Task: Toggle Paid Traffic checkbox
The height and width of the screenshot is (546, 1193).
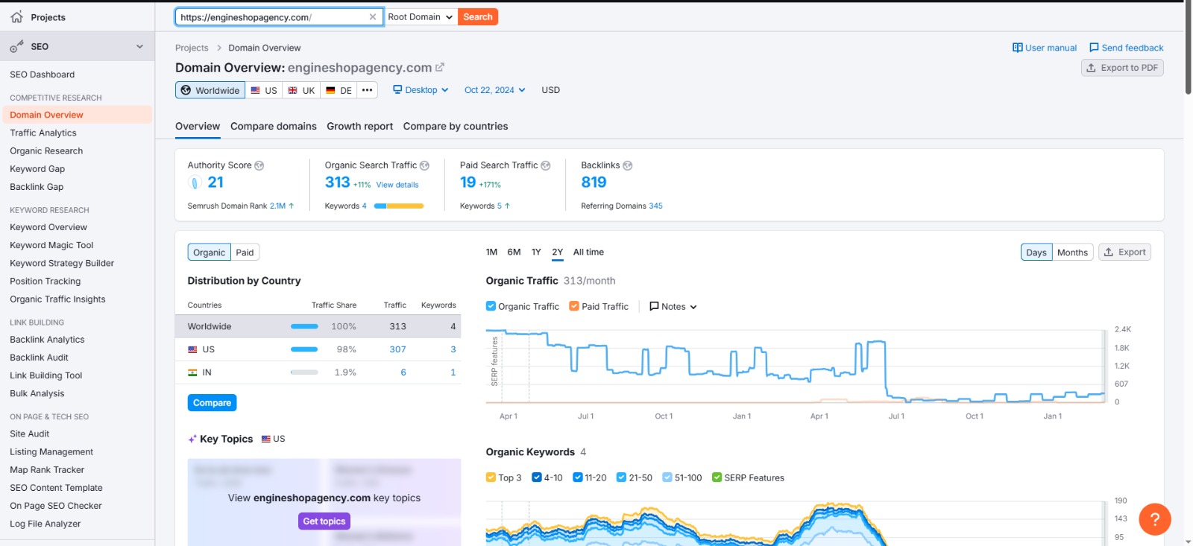Action: tap(574, 306)
